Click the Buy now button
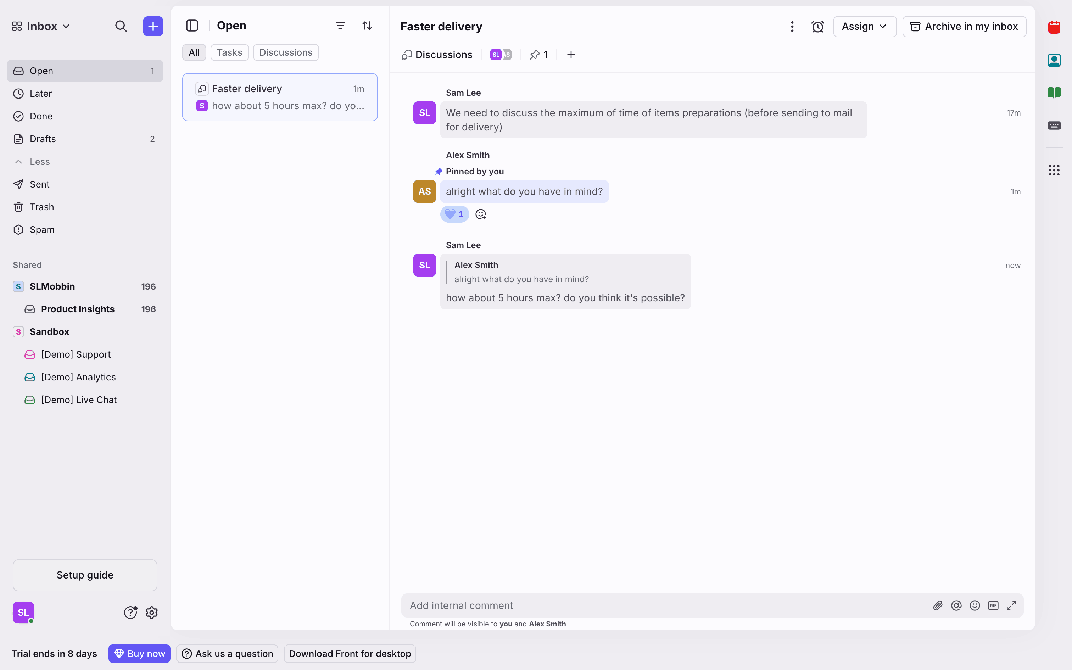The height and width of the screenshot is (670, 1072). 139,654
